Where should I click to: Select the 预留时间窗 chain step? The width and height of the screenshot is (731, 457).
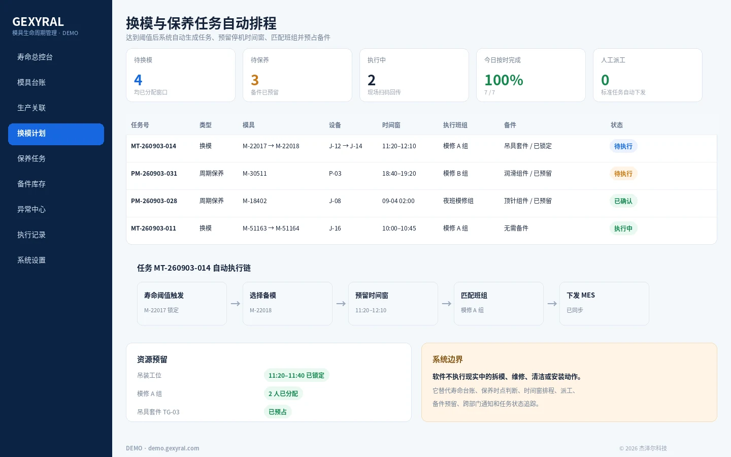tap(393, 304)
